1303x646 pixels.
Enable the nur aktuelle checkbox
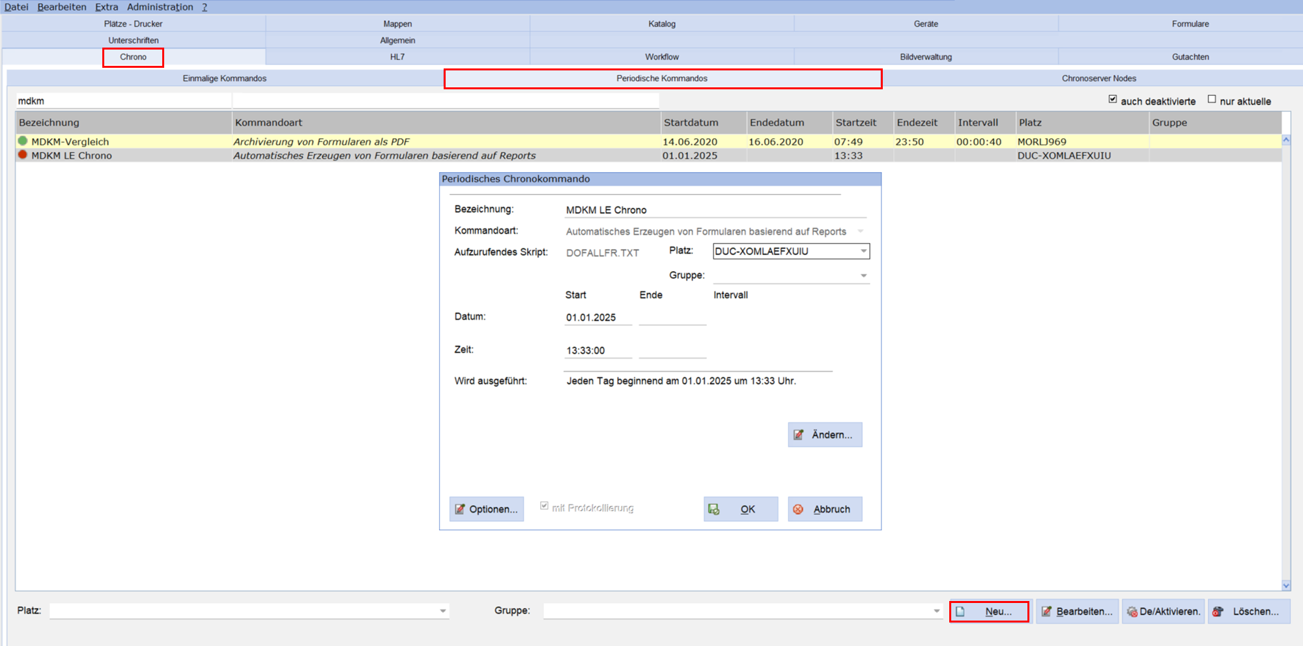click(x=1212, y=99)
